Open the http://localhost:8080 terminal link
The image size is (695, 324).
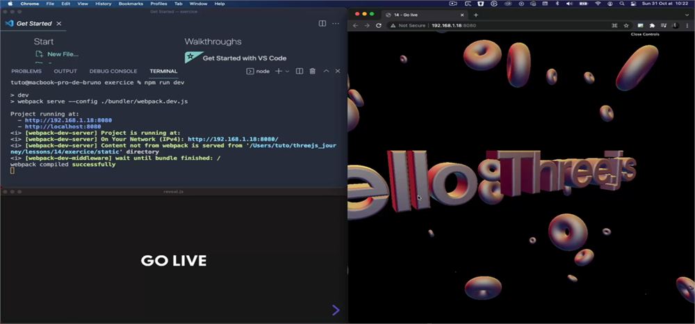point(63,127)
